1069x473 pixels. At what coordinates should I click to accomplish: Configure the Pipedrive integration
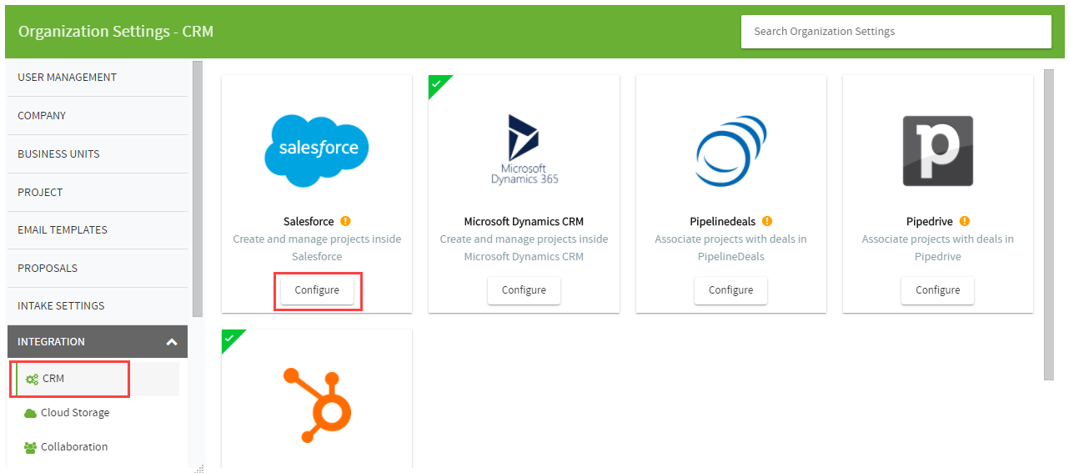point(938,290)
